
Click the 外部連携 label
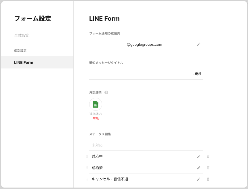click(x=95, y=92)
